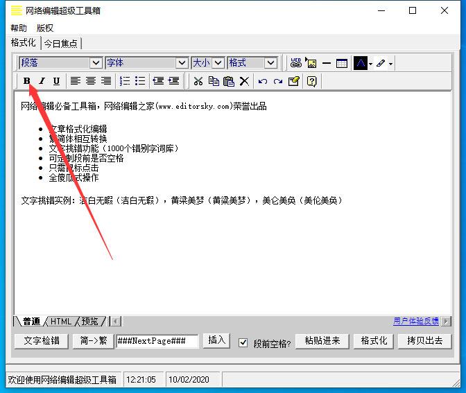This screenshot has height=393, width=466.
Task: Paste from clipboard icon
Action: [x=229, y=81]
